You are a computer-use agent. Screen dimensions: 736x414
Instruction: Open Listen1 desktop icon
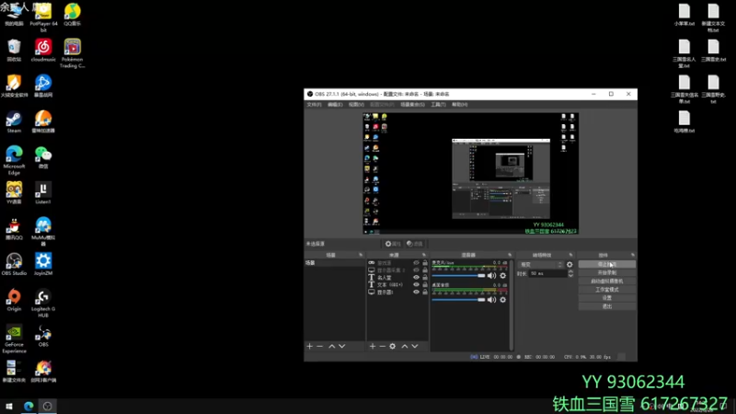tap(43, 193)
